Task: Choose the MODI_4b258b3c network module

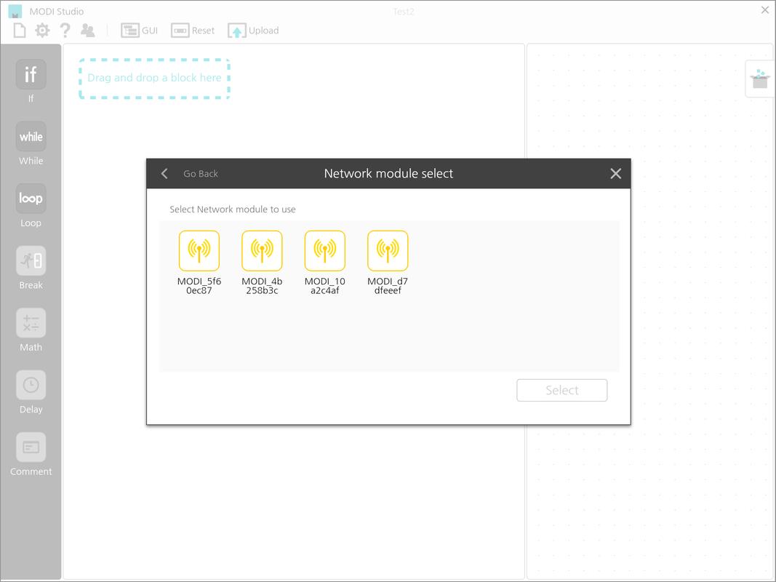Action: (262, 250)
